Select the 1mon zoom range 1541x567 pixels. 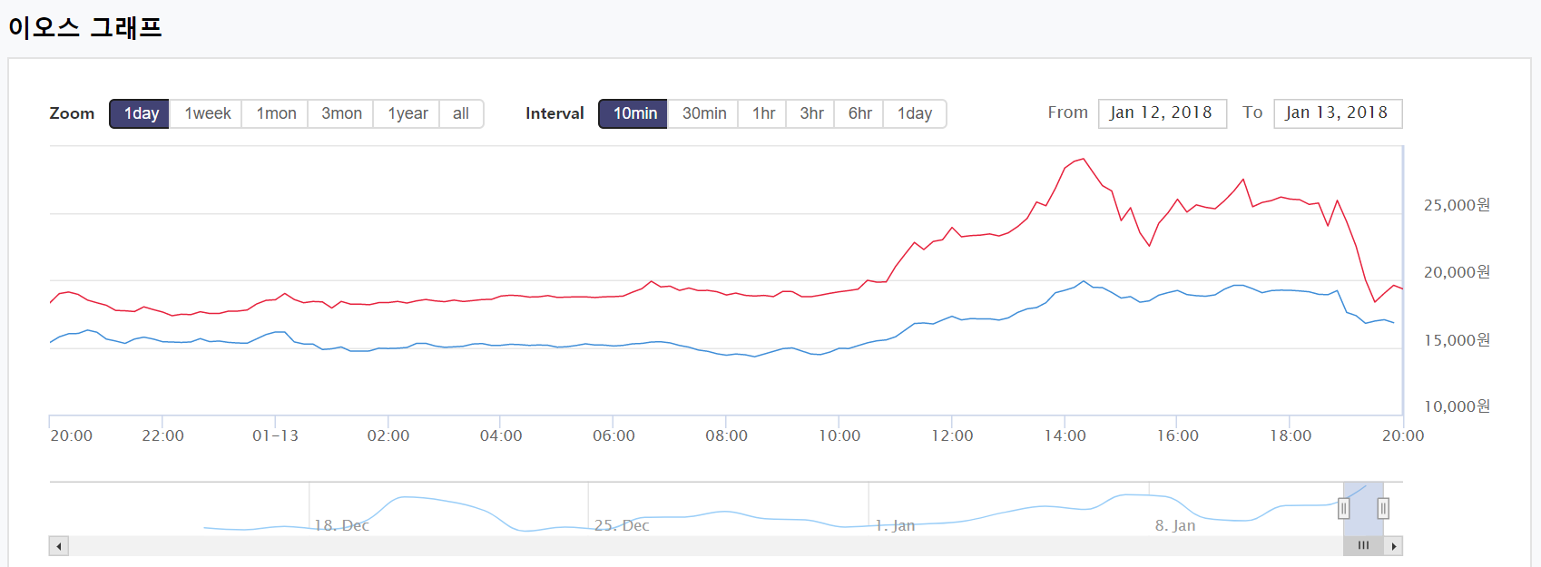pyautogui.click(x=276, y=113)
